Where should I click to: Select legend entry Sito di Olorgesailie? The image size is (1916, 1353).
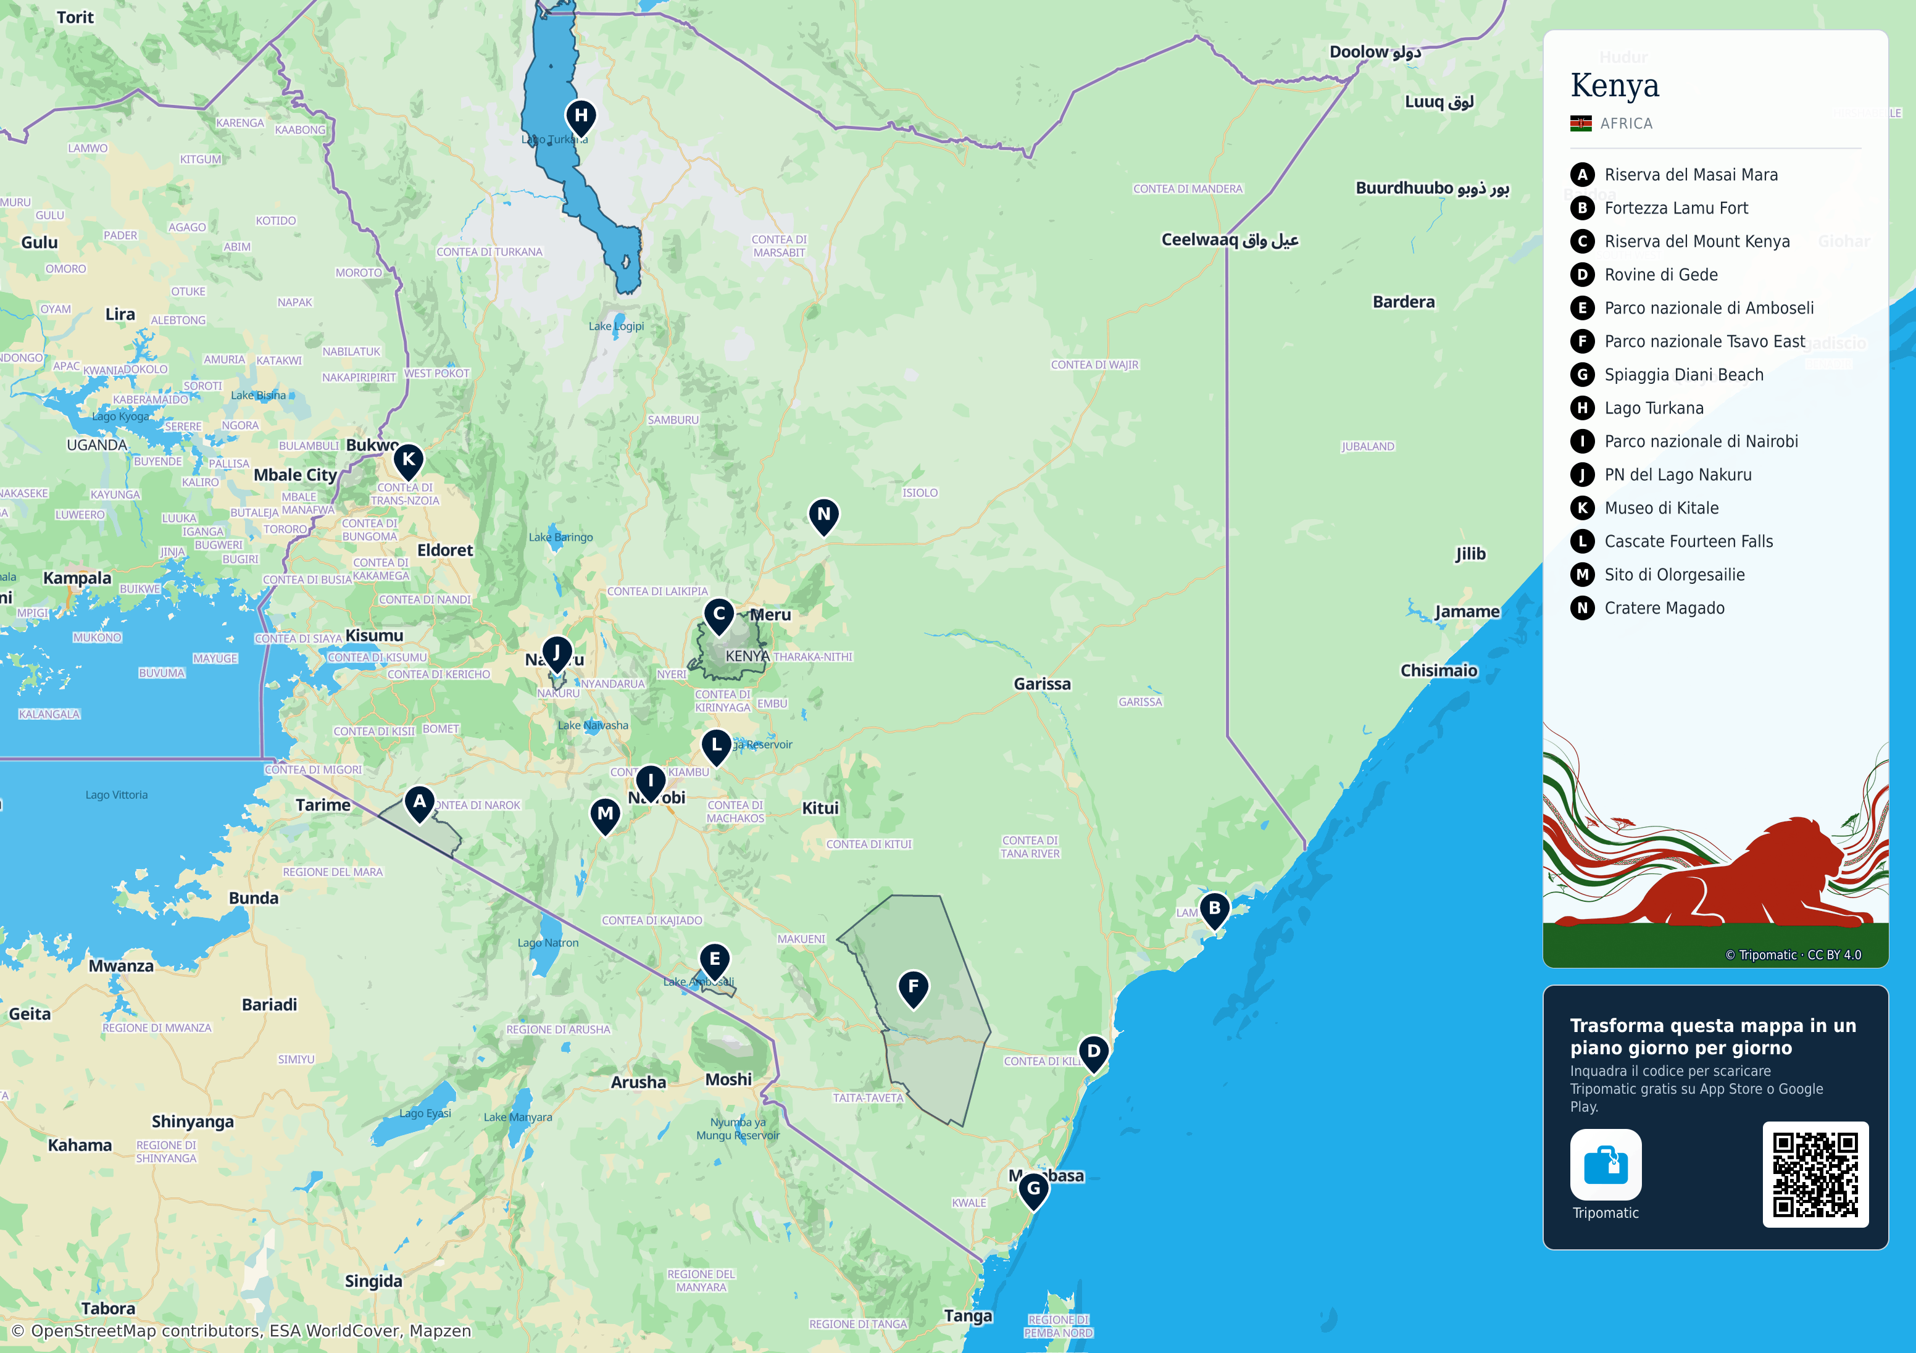pyautogui.click(x=1674, y=574)
